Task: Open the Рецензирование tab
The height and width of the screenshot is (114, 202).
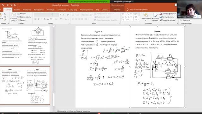Action: (x=86, y=10)
